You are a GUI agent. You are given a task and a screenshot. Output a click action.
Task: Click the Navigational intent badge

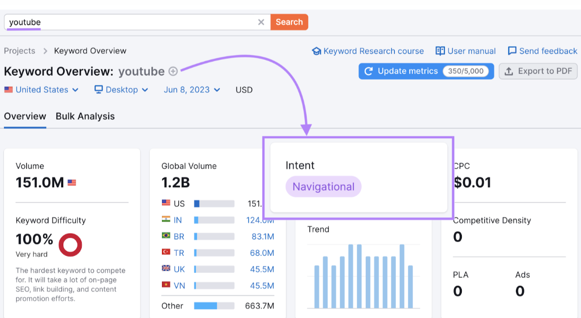[323, 186]
